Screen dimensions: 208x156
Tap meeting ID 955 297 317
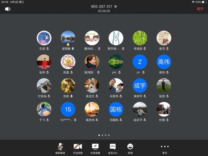pos(101,7)
